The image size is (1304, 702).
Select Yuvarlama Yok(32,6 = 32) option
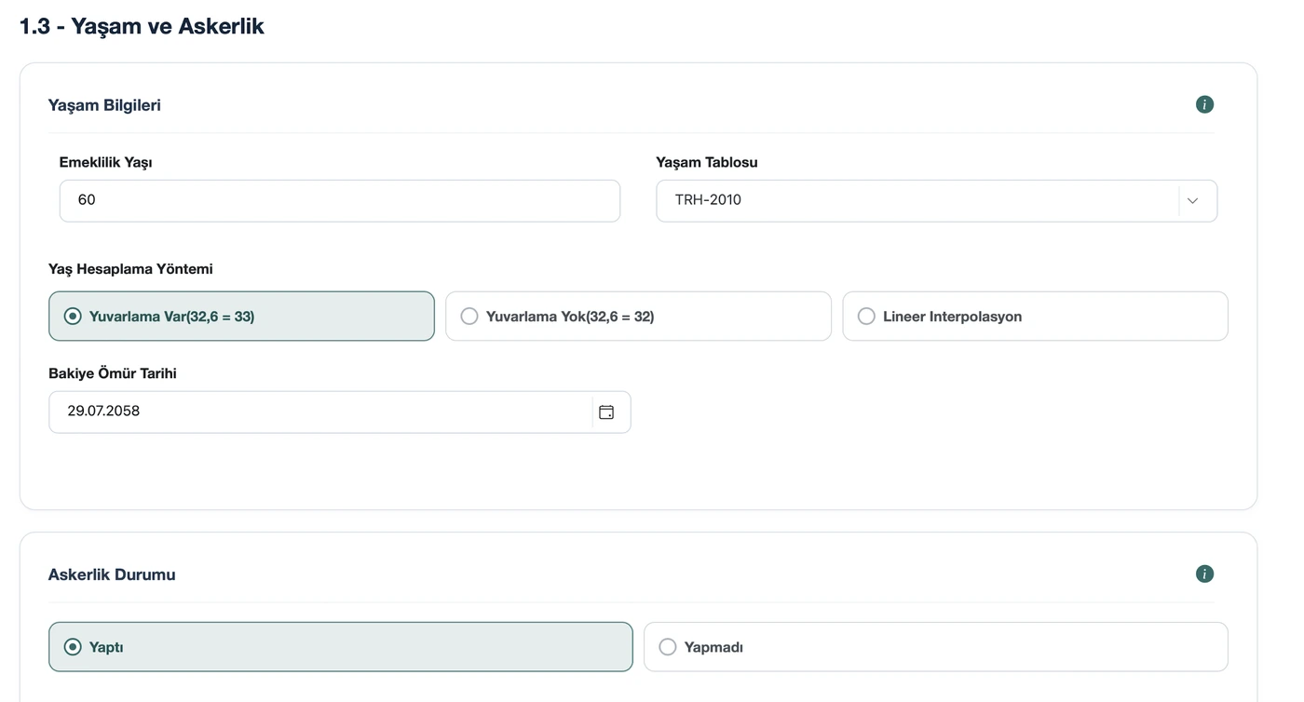(638, 317)
